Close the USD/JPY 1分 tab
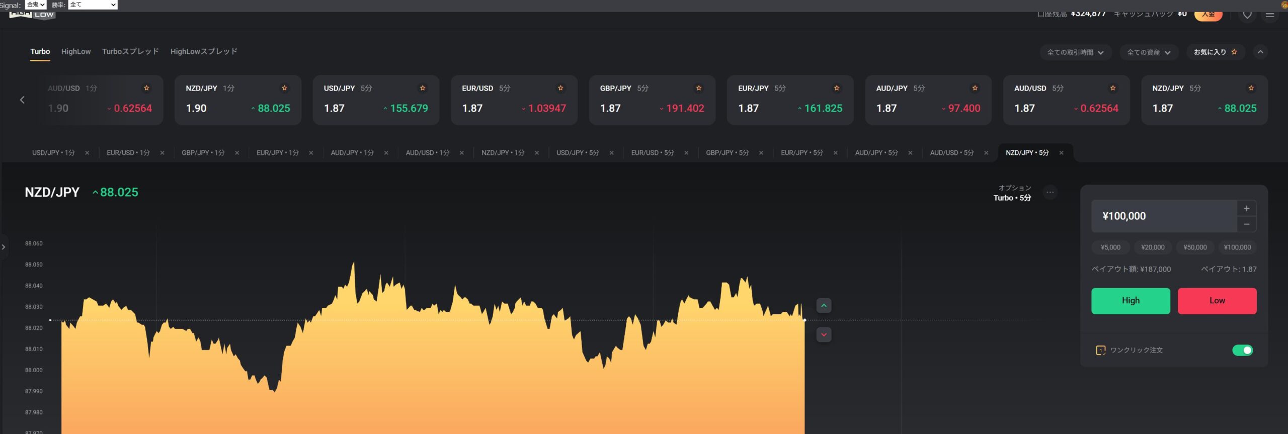Viewport: 1288px width, 434px height. 87,153
